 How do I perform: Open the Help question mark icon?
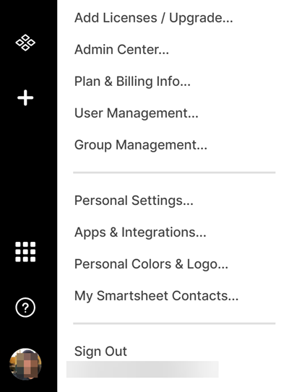[x=25, y=308]
